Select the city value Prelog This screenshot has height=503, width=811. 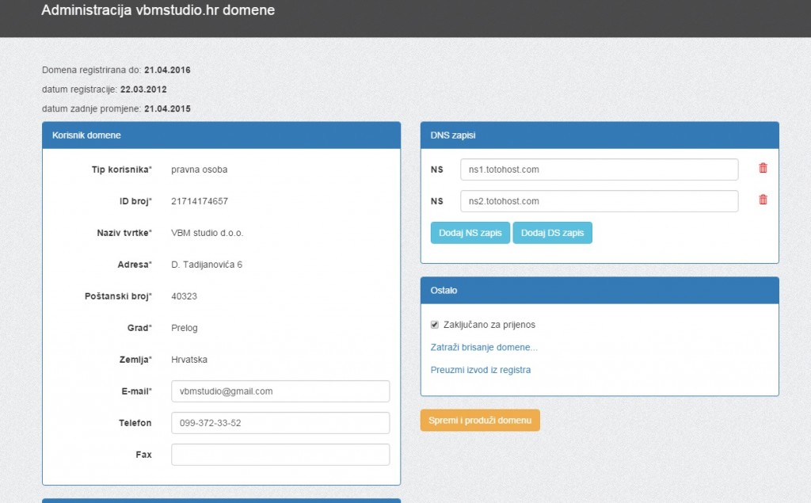coord(184,328)
